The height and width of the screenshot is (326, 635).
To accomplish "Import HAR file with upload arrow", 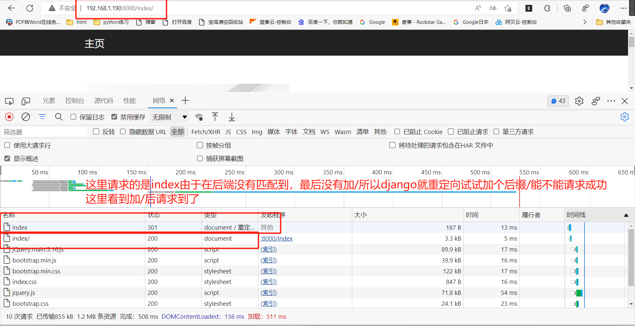I will coord(215,117).
